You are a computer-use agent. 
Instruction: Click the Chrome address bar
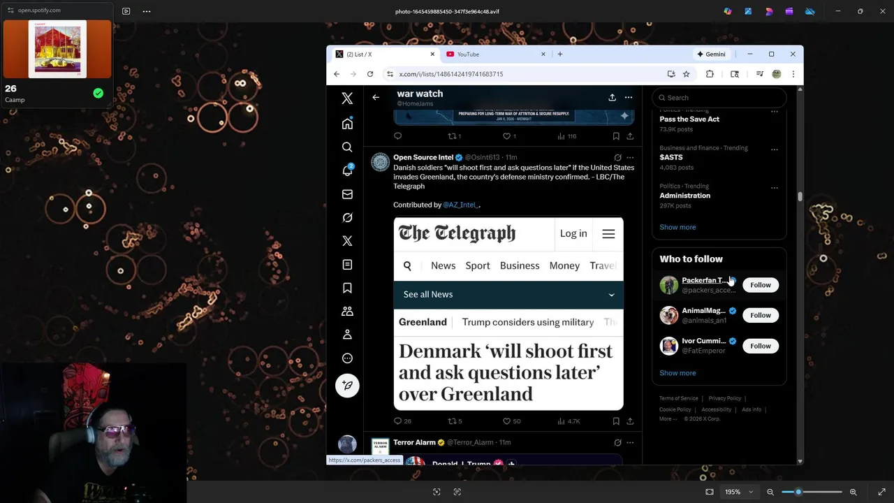click(x=524, y=74)
